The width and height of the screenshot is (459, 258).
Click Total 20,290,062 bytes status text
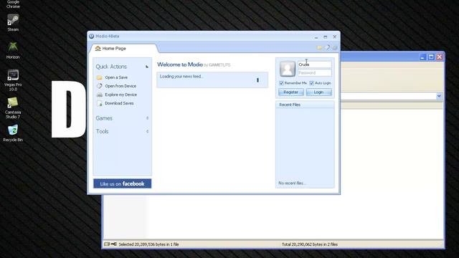(310, 244)
